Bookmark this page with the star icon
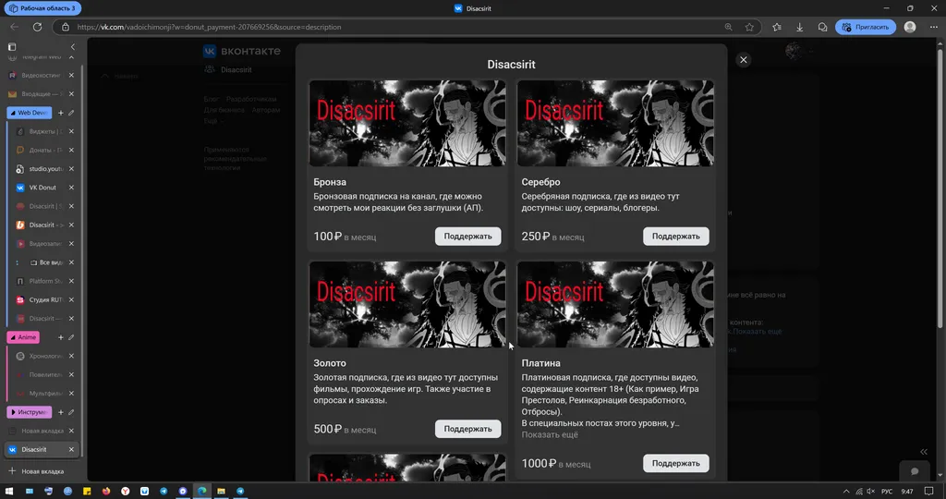This screenshot has width=946, height=499. coord(749,27)
